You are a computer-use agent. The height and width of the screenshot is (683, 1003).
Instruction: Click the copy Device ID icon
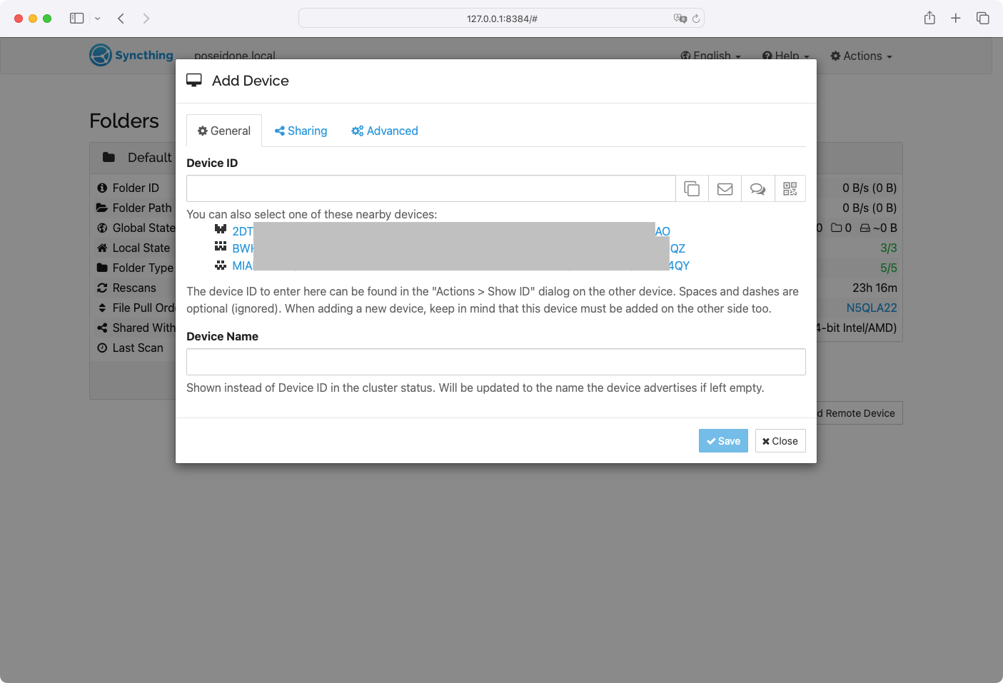[692, 188]
